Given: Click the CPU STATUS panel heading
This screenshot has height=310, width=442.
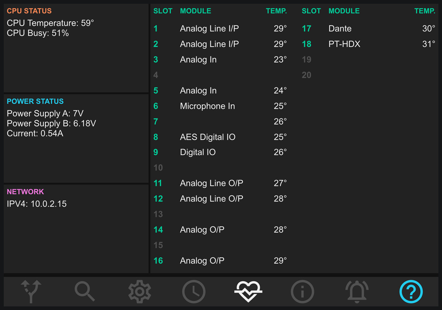Looking at the screenshot, I should coord(29,11).
